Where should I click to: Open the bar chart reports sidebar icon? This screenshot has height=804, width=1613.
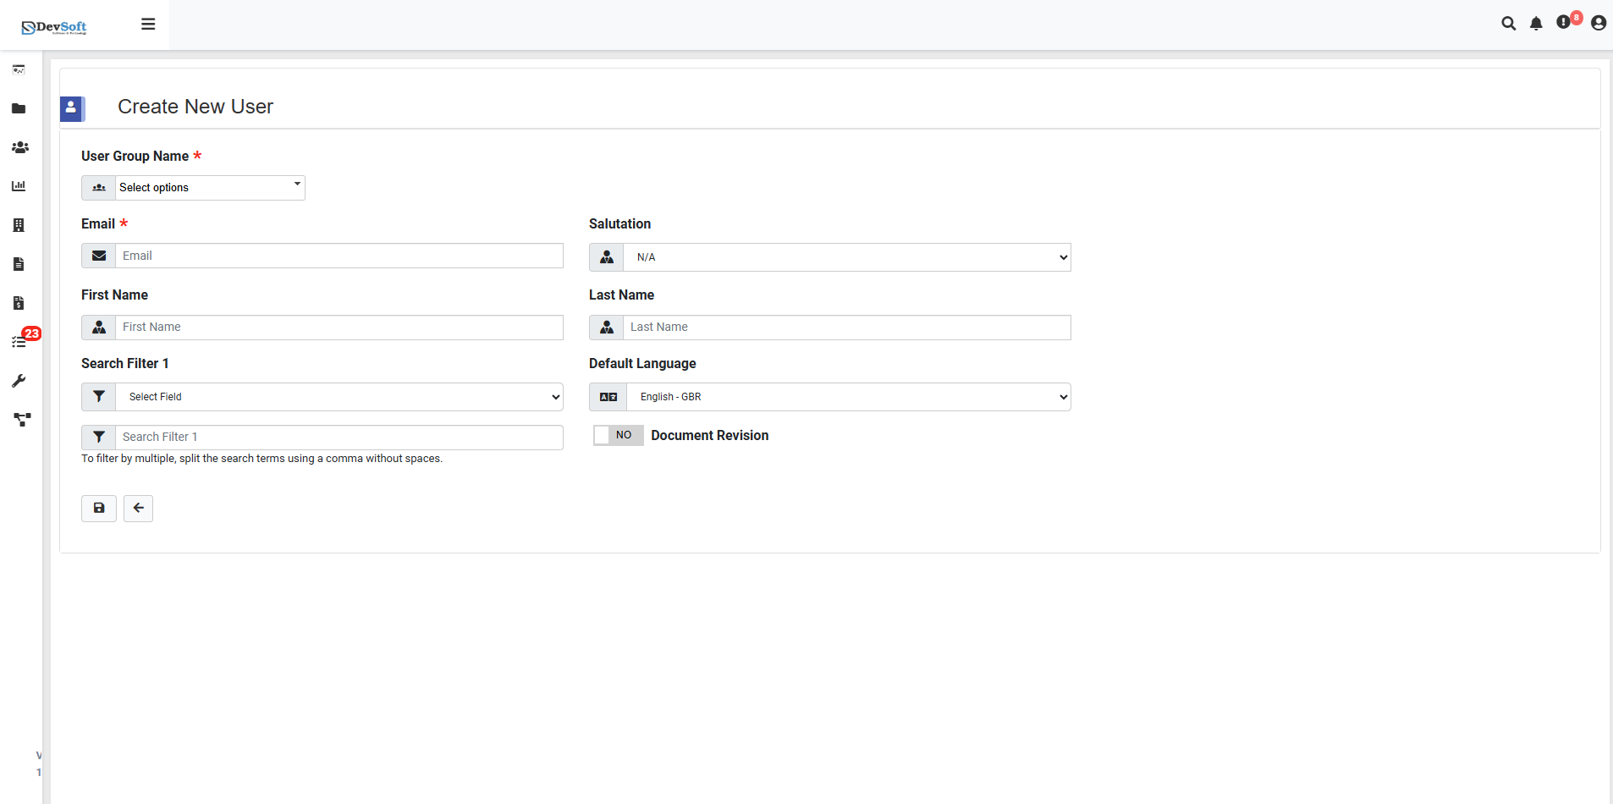[x=19, y=186]
